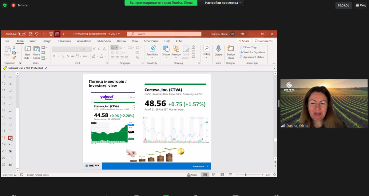Expand the Copy dropdown arrow
Viewport: 369px width, 196px height.
point(18,53)
